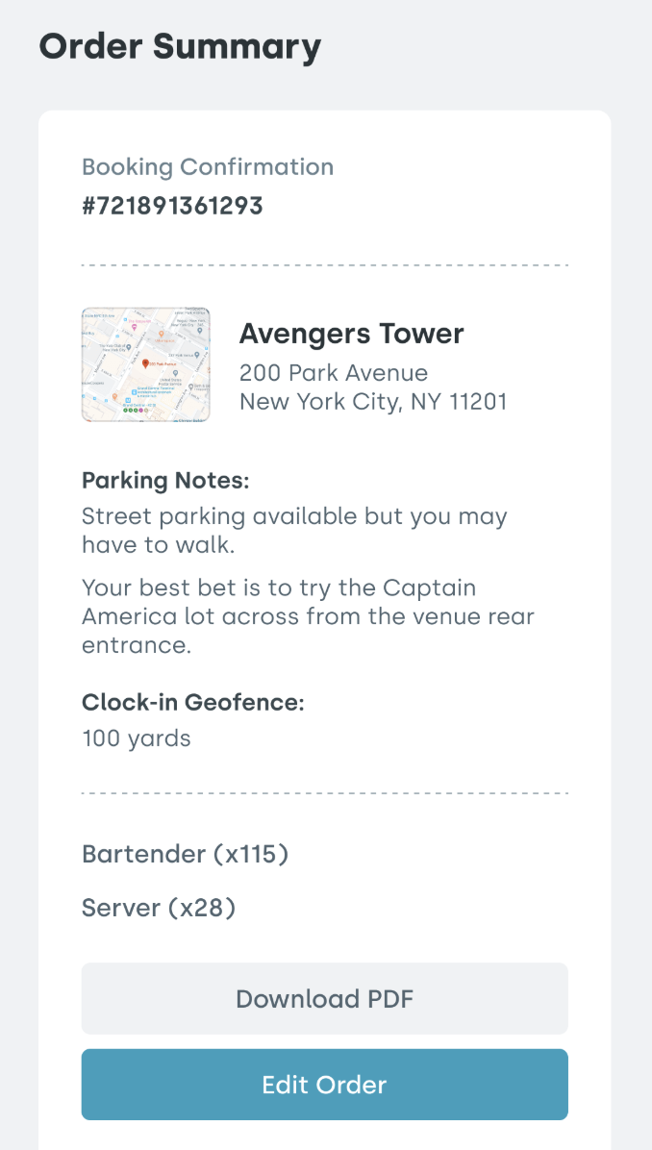Click the pink pin on the map thumbnail
The image size is (652, 1150).
pyautogui.click(x=134, y=329)
